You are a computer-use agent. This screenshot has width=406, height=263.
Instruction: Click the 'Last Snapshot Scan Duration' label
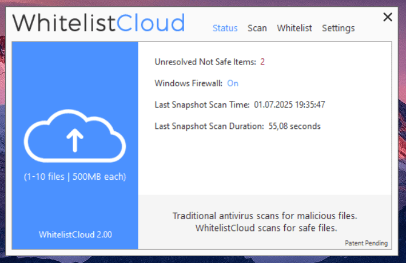pos(209,126)
